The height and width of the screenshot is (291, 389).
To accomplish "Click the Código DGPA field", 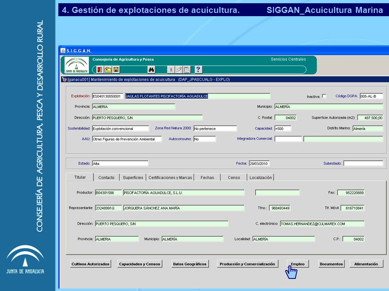I will [x=371, y=96].
